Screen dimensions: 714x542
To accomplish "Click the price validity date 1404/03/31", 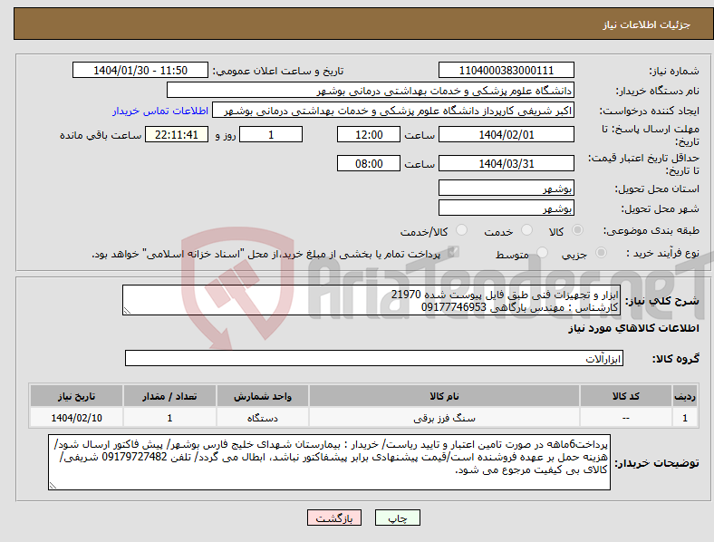I will (506, 163).
